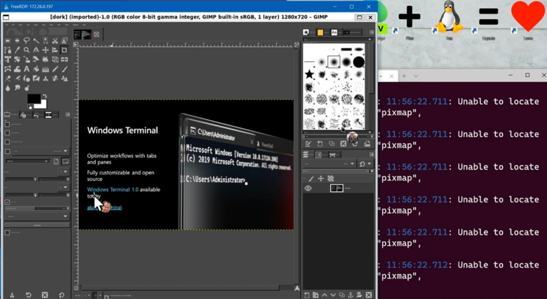Select the Rectangle Select tool

pos(8,41)
